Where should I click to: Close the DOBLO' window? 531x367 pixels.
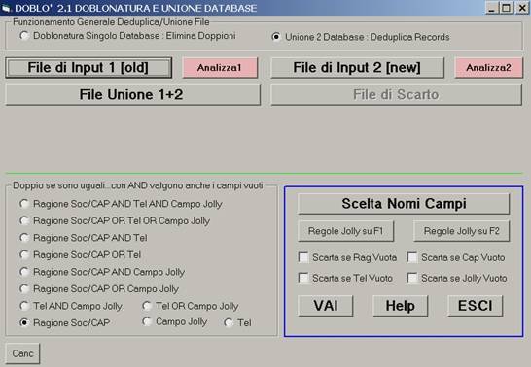522,8
